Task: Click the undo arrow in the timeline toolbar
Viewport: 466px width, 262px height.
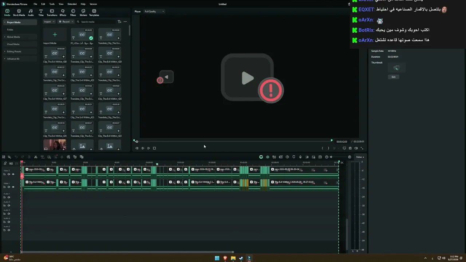Action: 16,157
